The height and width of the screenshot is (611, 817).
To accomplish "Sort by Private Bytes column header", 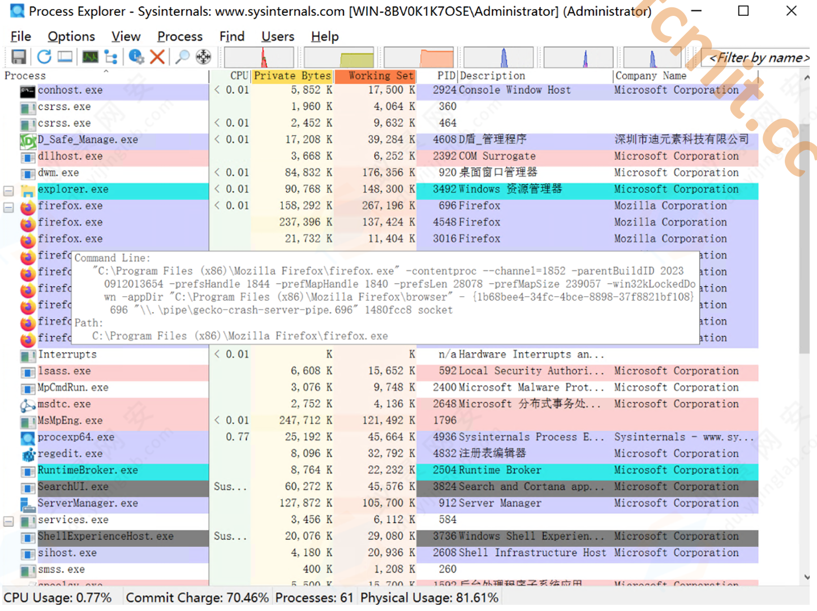I will pos(293,76).
